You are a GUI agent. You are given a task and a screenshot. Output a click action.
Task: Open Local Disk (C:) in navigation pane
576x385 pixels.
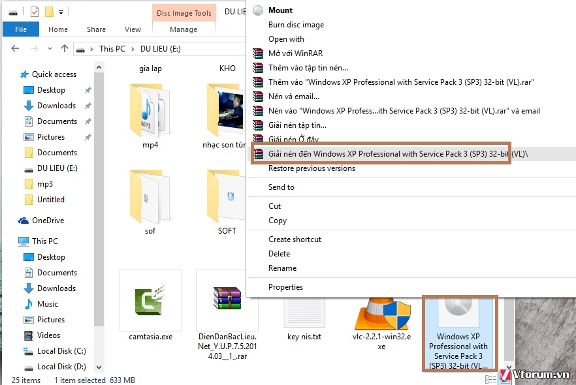[x=61, y=351]
